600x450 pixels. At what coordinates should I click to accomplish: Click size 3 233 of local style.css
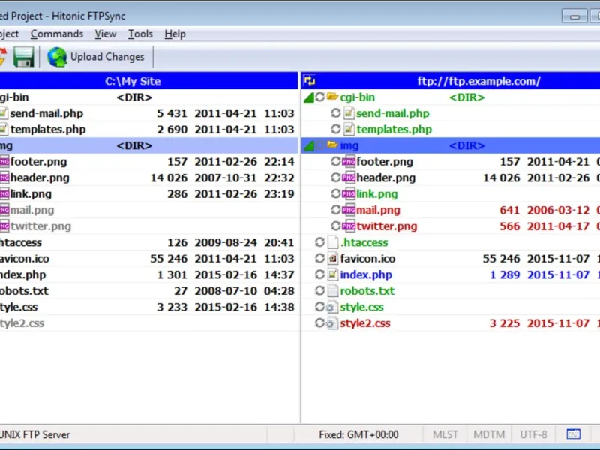172,307
